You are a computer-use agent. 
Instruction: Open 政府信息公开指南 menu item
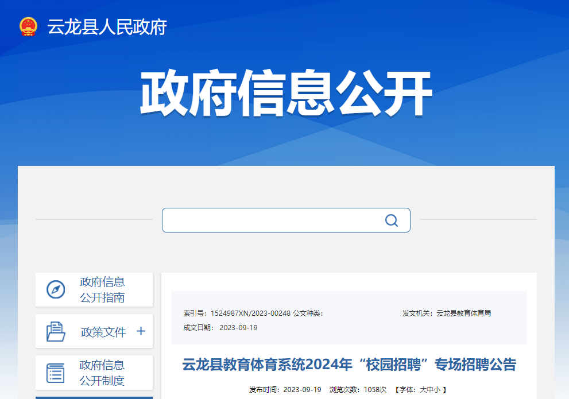[94, 289]
